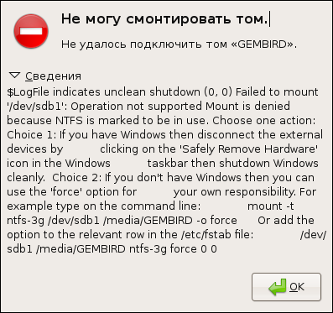Image resolution: width=333 pixels, height=313 pixels.
Task: Click the 'ntfs-3g /dev/sdb1 /media/GEMBIRD -o force' command
Action: tap(122, 221)
